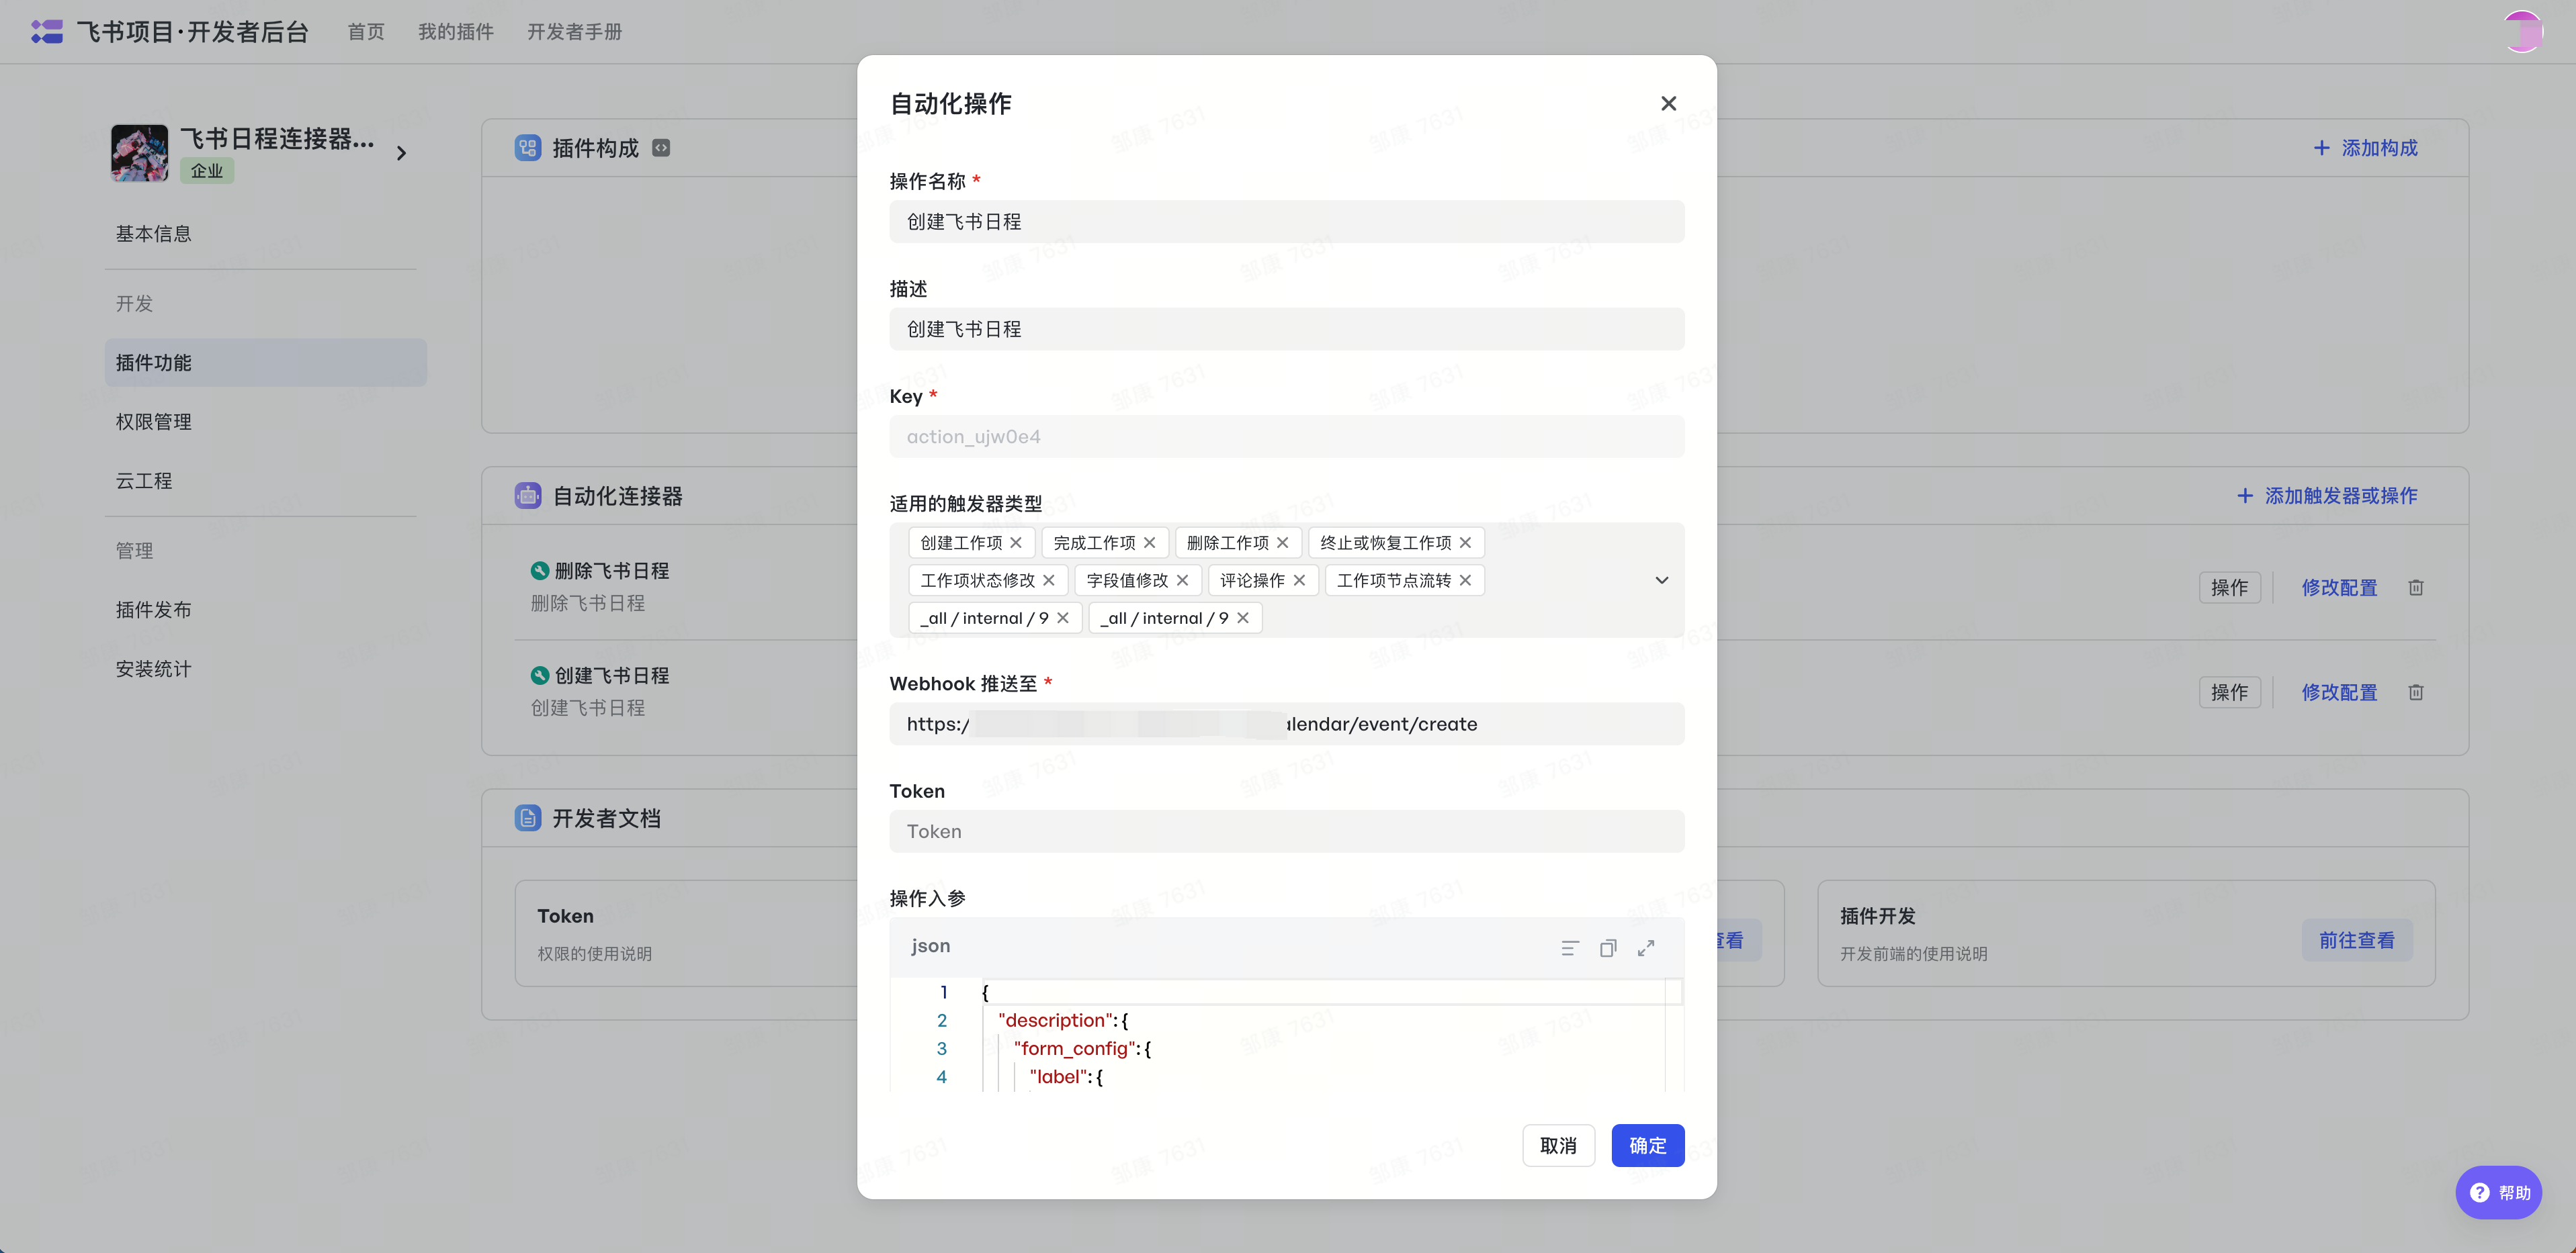Remove the 工作项状态修改 trigger tag
2576x1253 pixels.
[x=1049, y=581]
